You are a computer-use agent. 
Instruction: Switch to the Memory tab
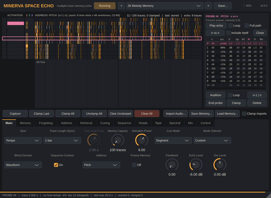click(x=26, y=123)
